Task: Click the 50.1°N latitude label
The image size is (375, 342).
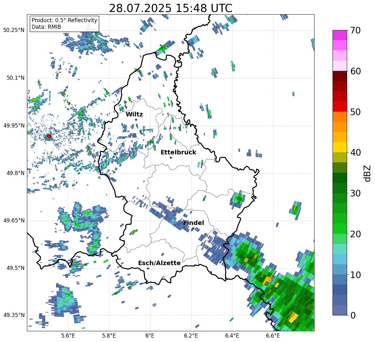Action: pyautogui.click(x=16, y=78)
